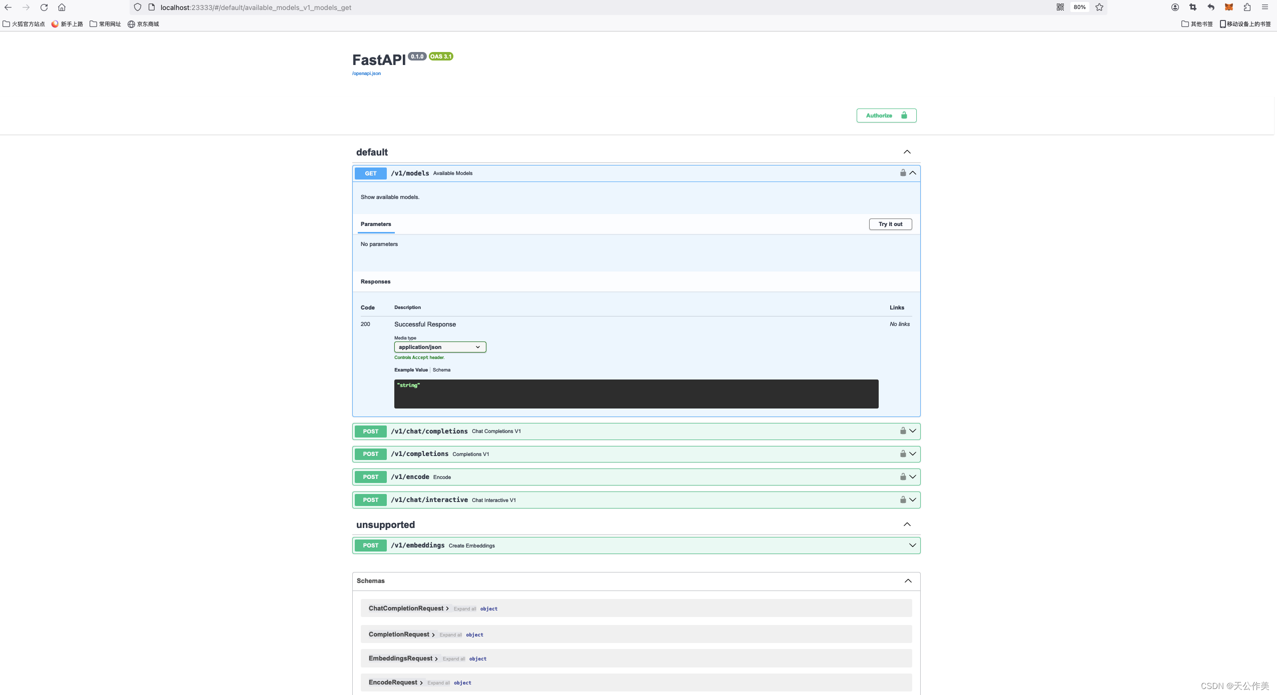Click the screenshot crop tool icon
Image resolution: width=1277 pixels, height=695 pixels.
click(x=1193, y=7)
